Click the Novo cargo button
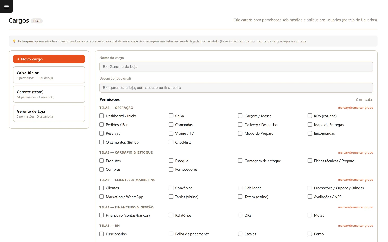The image size is (388, 242). [49, 59]
